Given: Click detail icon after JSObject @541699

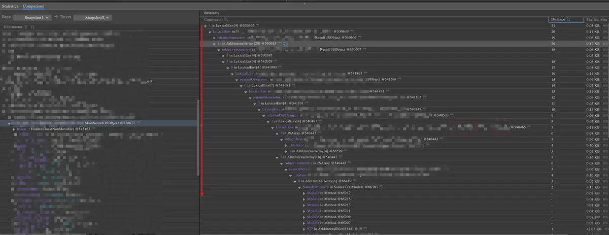Looking at the screenshot, I should pos(399,80).
